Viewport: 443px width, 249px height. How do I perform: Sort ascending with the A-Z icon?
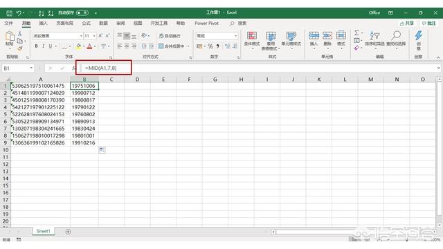42,13
